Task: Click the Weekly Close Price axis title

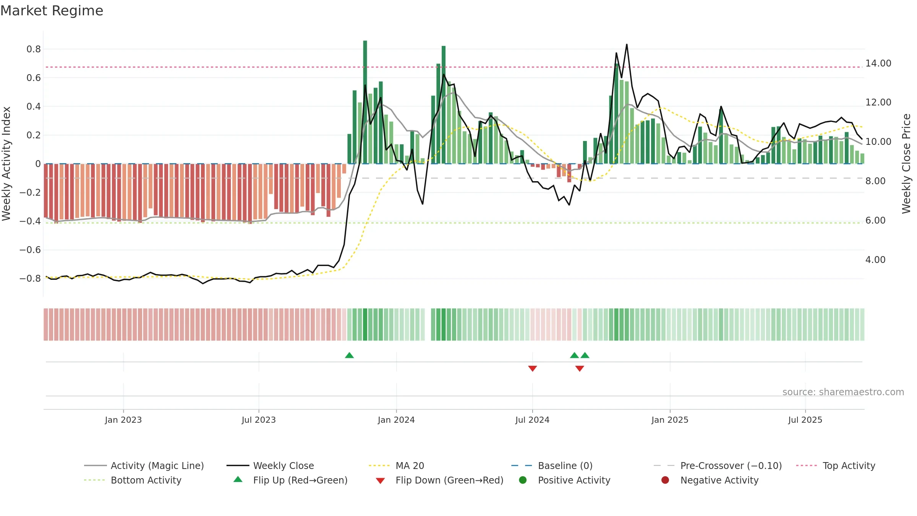Action: coord(906,164)
